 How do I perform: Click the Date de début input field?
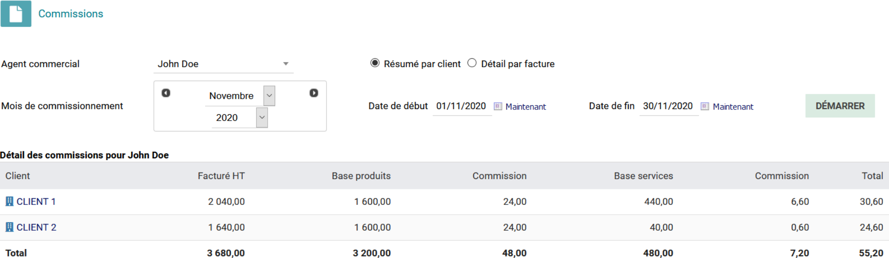(x=461, y=106)
